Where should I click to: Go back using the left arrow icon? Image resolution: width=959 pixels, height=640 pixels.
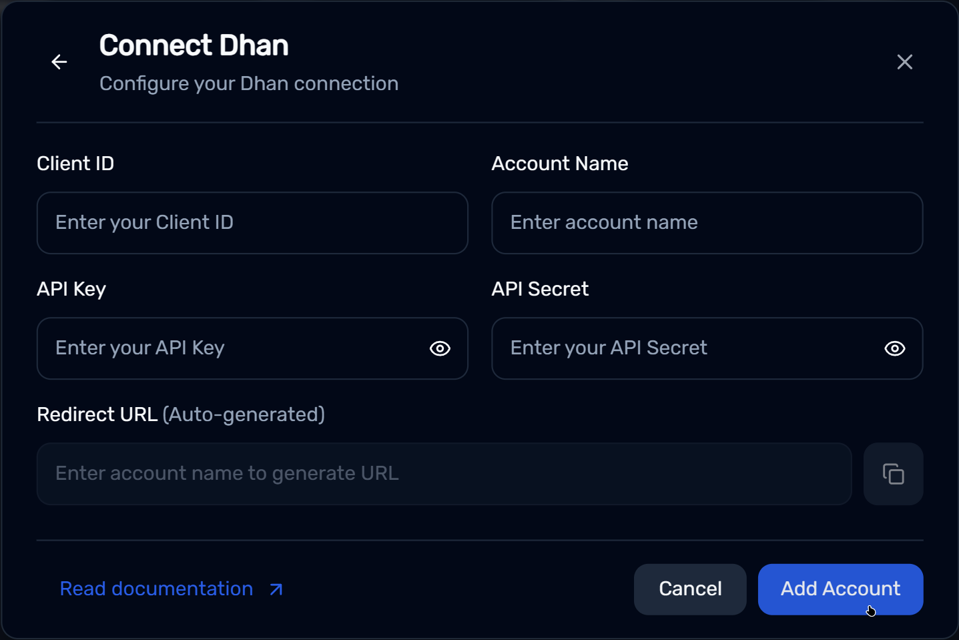59,62
